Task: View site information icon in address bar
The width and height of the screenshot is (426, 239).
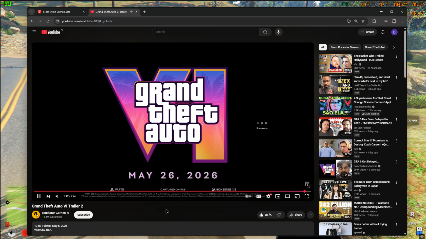Action: 57,21
